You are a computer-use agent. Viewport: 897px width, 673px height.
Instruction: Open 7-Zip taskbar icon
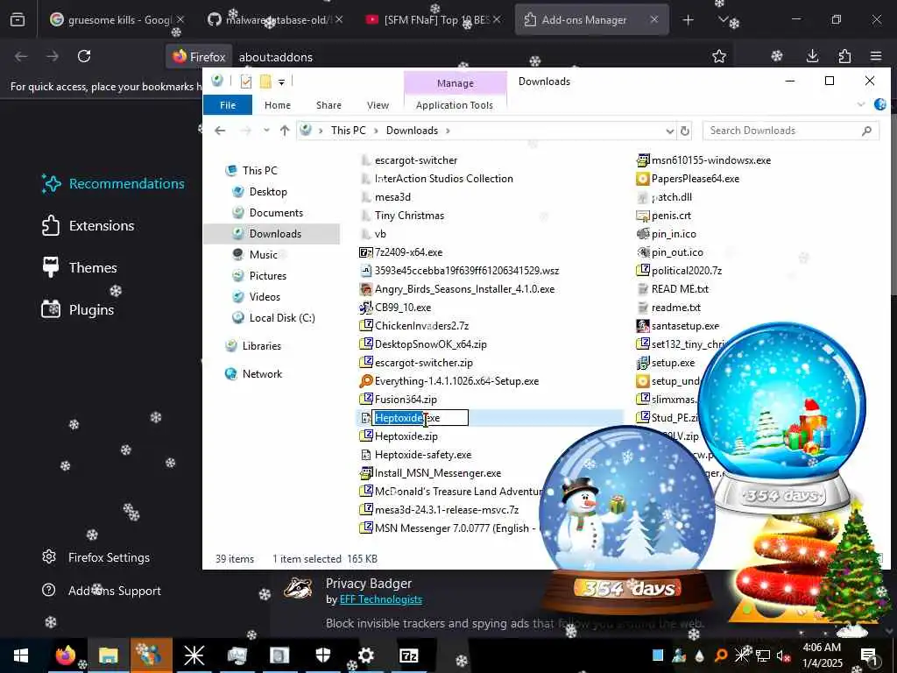pos(409,655)
